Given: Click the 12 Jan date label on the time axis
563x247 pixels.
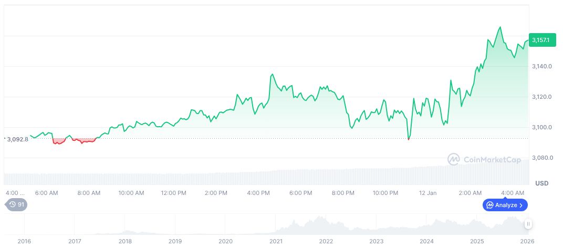Looking at the screenshot, I should click(x=428, y=193).
